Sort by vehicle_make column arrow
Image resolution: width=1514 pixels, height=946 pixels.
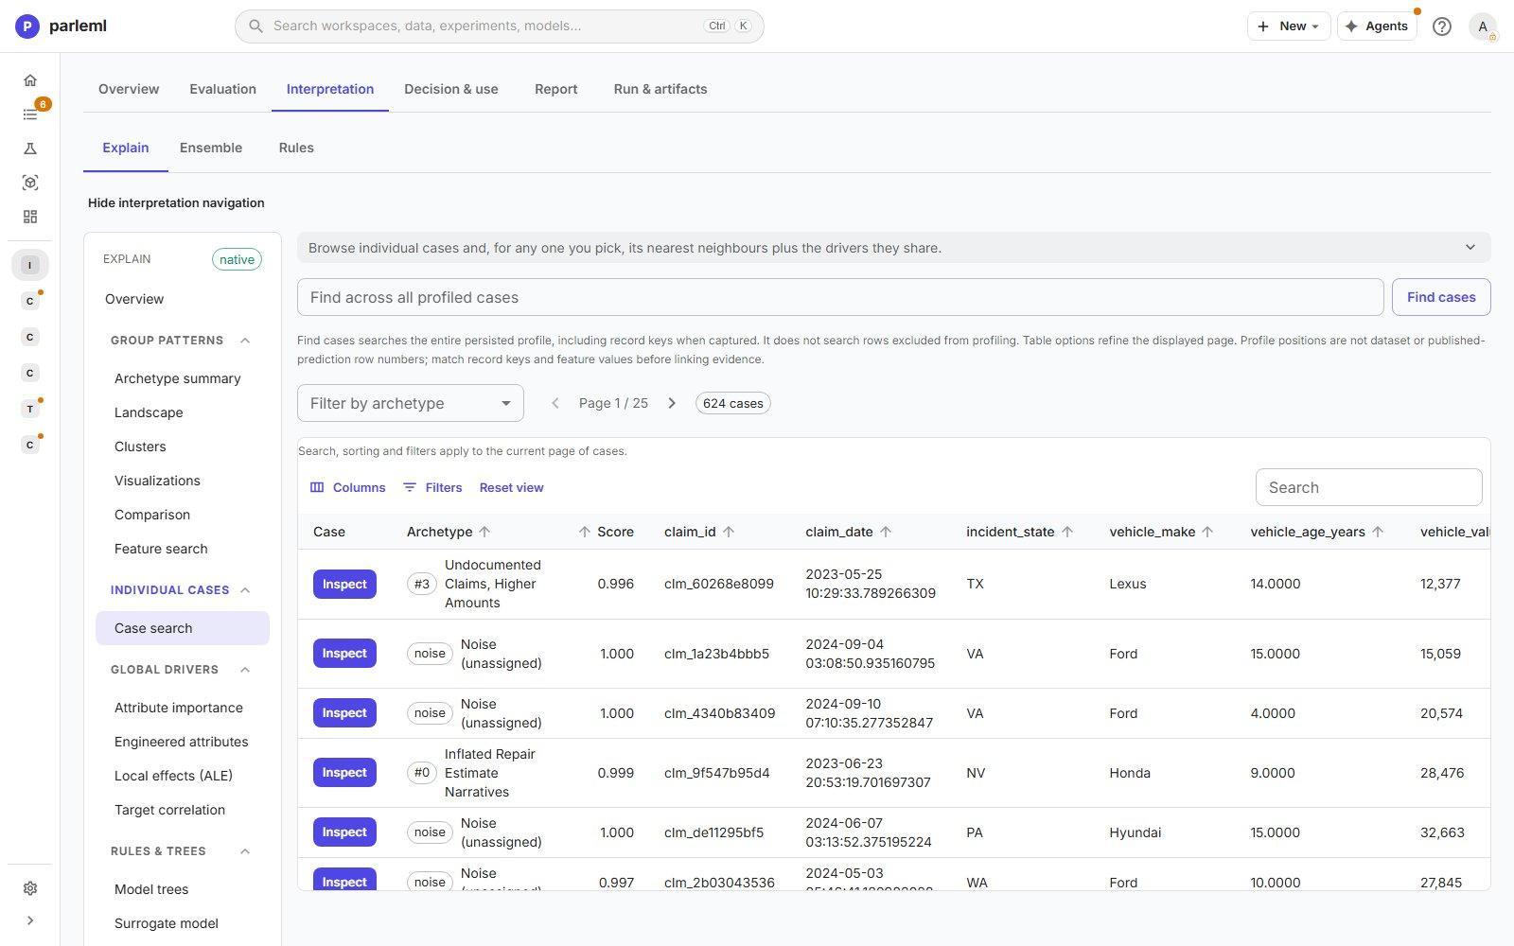[1207, 532]
